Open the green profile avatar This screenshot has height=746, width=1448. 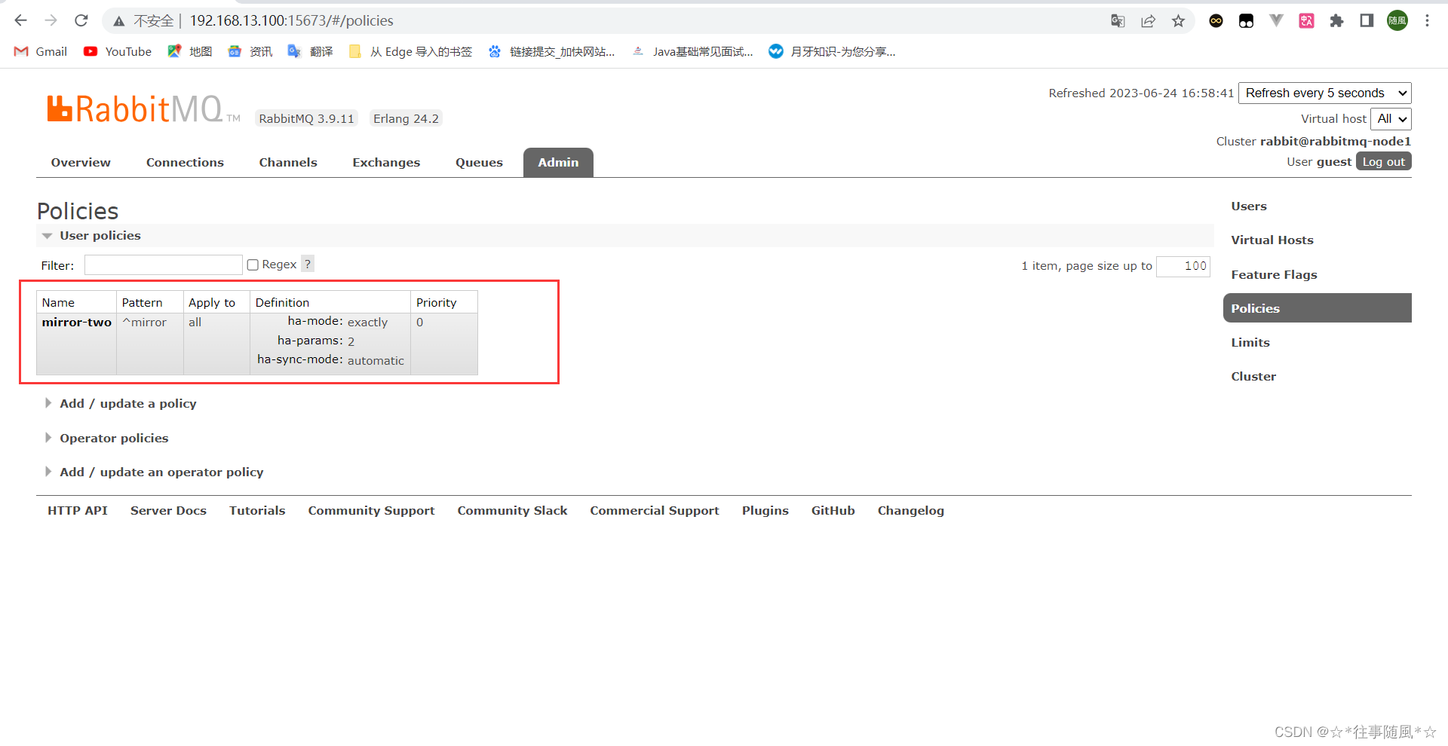pyautogui.click(x=1397, y=21)
